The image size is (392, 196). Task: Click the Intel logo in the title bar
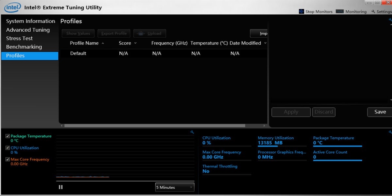point(13,7)
